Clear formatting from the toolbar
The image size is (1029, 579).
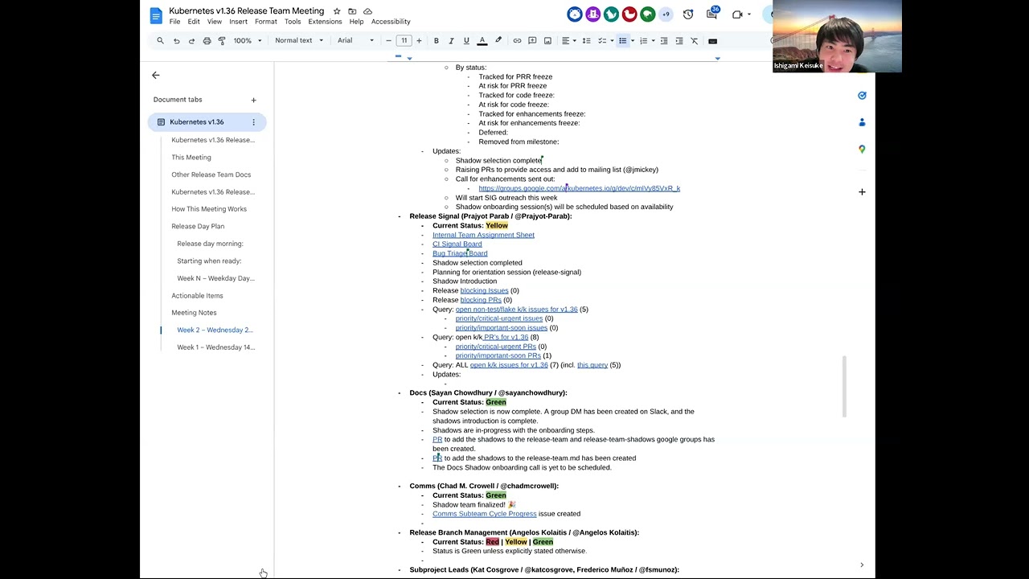(695, 41)
